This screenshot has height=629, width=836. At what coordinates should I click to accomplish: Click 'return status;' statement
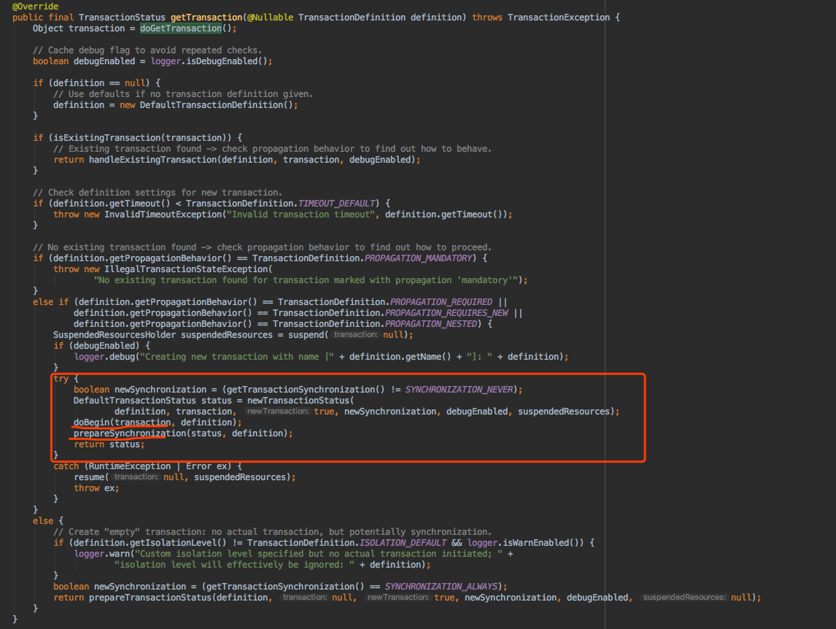tap(109, 444)
